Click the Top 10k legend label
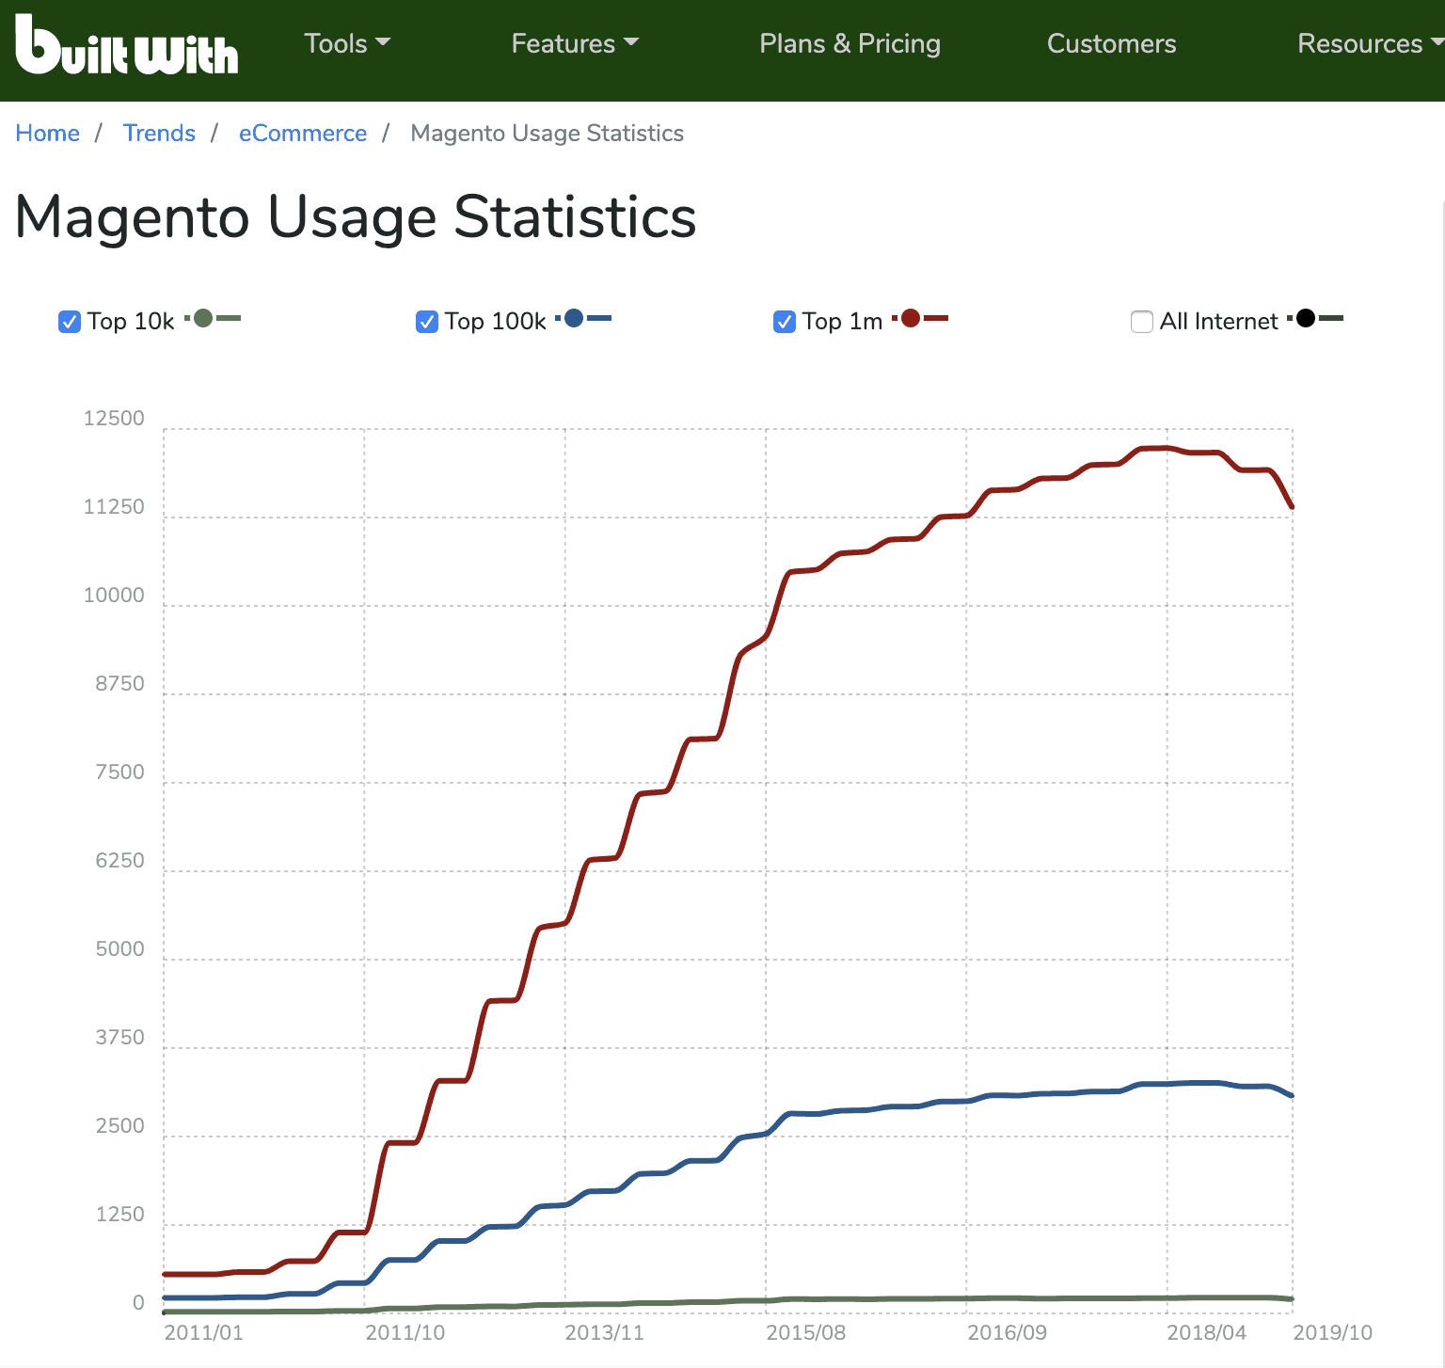Screen dimensions: 1445x1368 point(131,322)
